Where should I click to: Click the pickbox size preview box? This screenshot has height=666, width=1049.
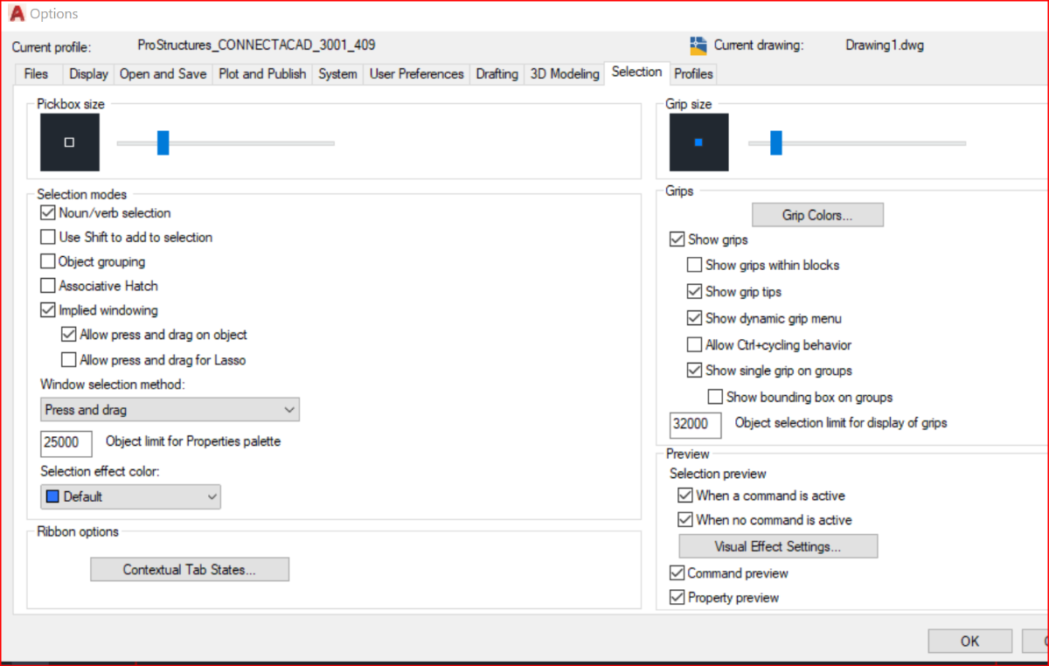(x=70, y=142)
